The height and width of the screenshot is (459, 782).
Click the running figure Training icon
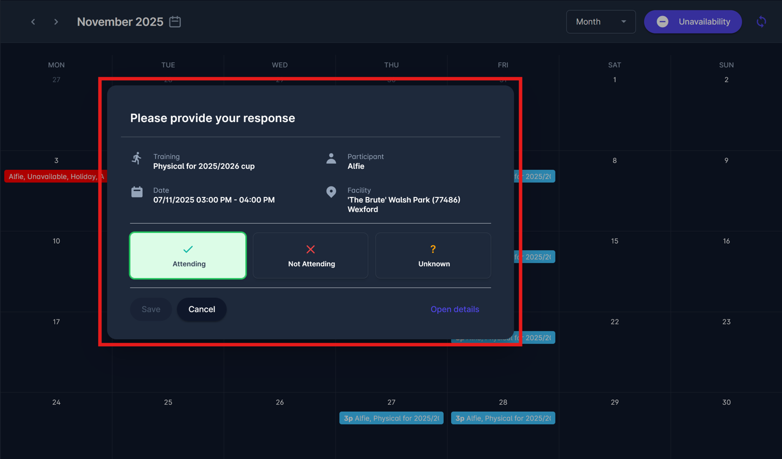point(137,158)
